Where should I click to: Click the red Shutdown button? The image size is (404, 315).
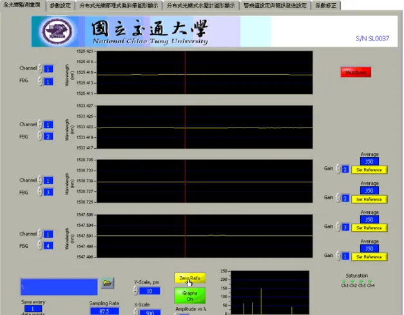[x=356, y=72]
